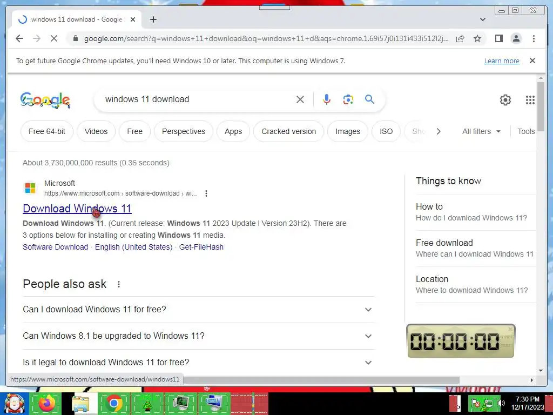Select the ISO filter chip
The width and height of the screenshot is (553, 415).
pyautogui.click(x=386, y=131)
